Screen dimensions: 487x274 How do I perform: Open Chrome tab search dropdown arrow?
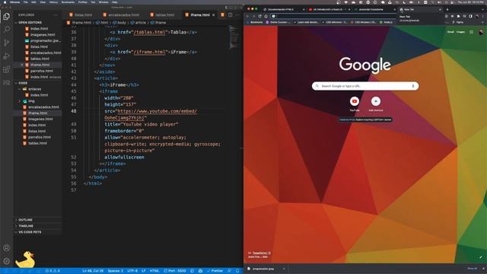click(482, 9)
